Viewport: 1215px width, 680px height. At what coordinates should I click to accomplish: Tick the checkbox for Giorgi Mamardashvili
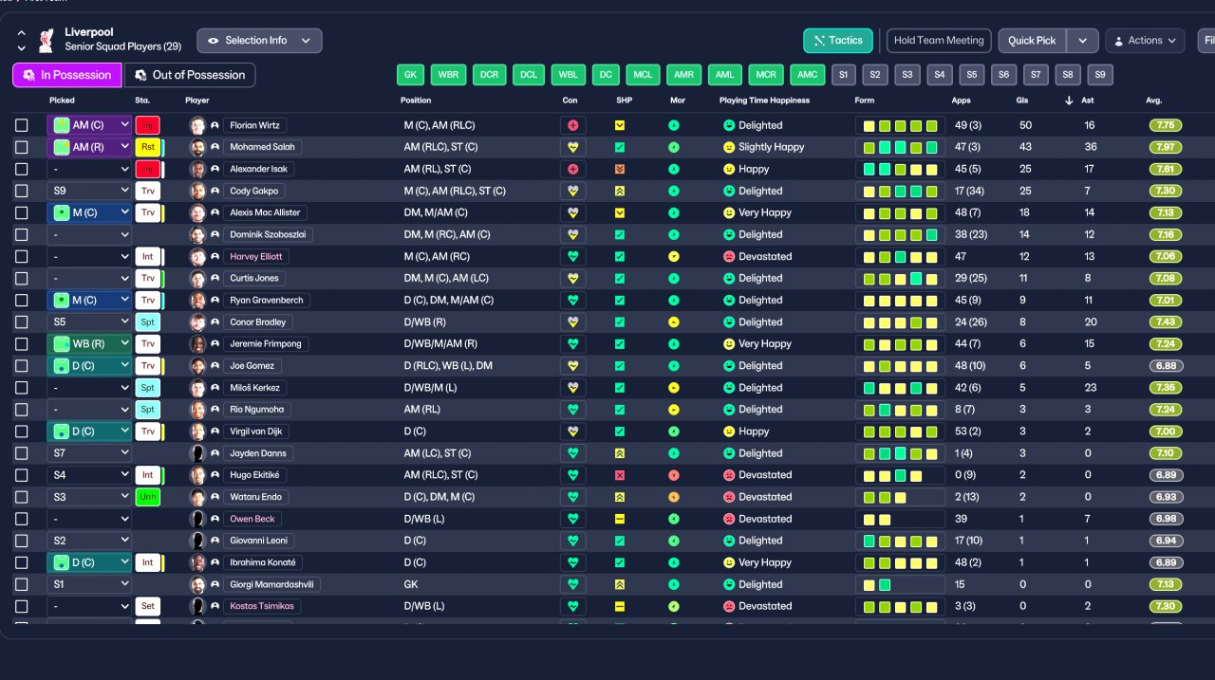click(x=22, y=584)
